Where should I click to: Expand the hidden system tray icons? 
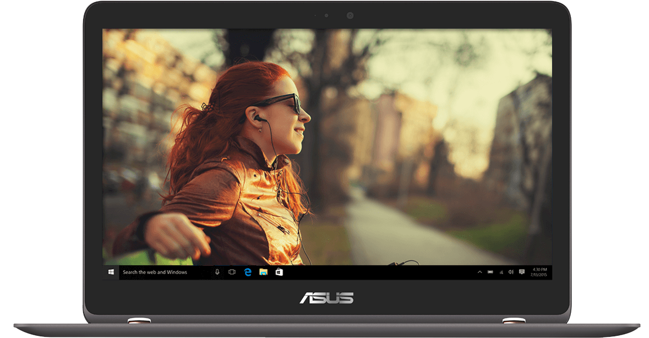[x=479, y=272]
